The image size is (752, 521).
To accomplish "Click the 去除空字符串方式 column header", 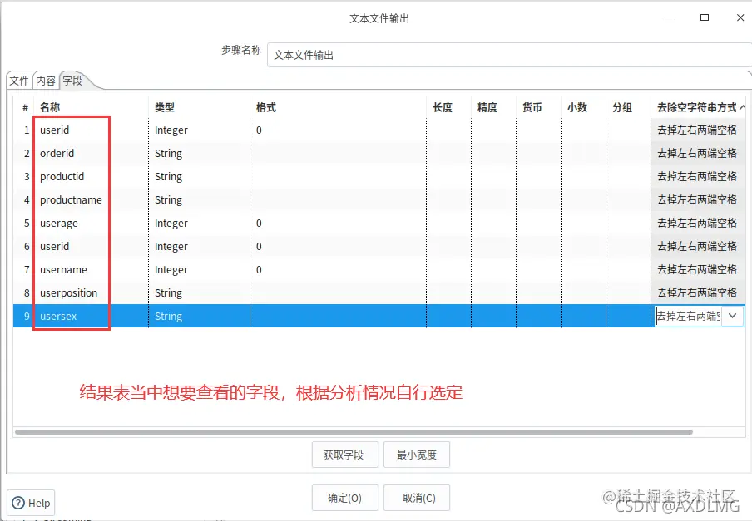I will [x=697, y=107].
